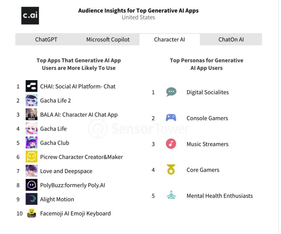
Task: Click the Picrew Character Creator yellow icon
Action: point(31,157)
